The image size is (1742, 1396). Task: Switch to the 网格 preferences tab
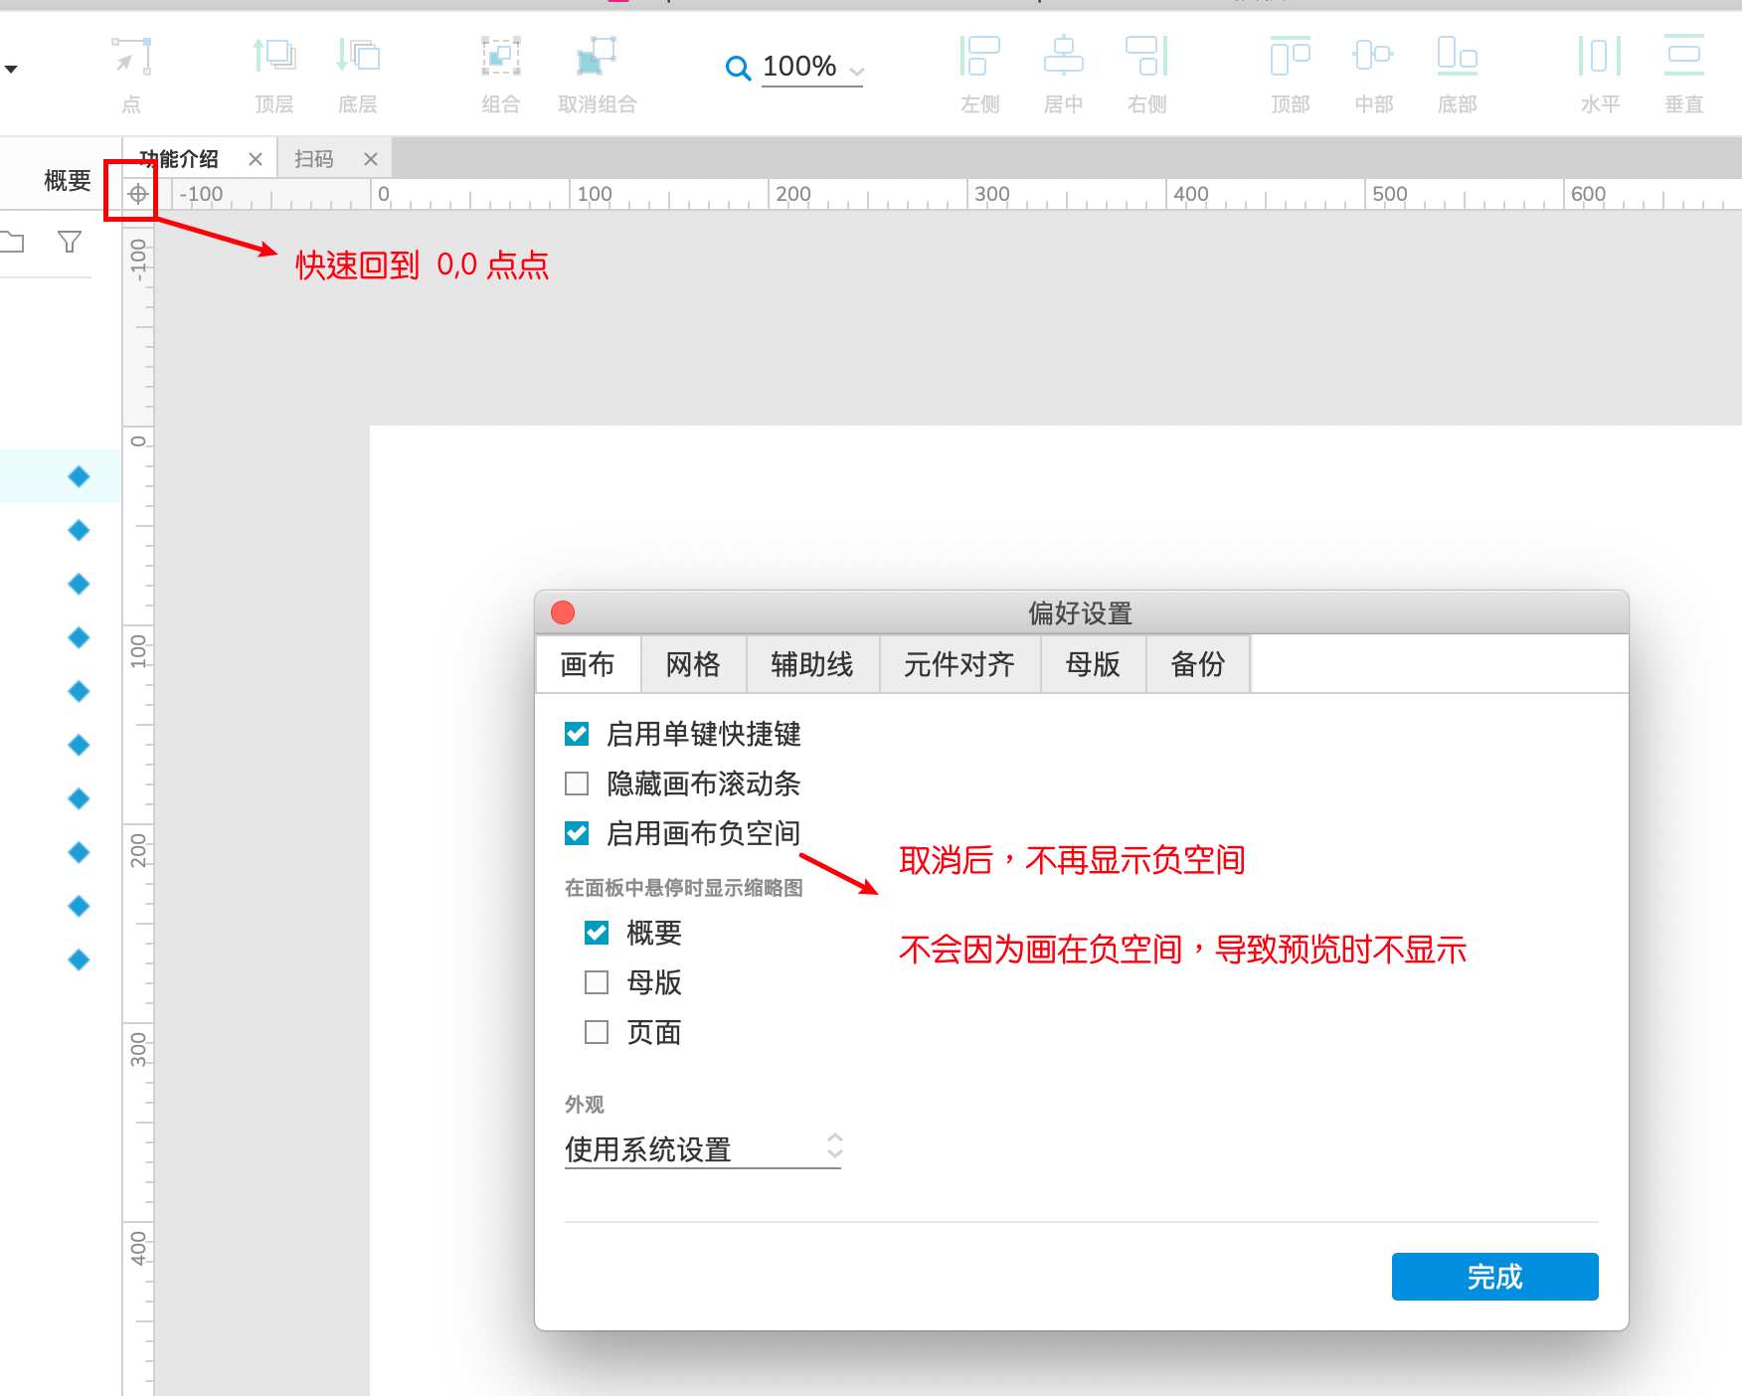tap(693, 664)
